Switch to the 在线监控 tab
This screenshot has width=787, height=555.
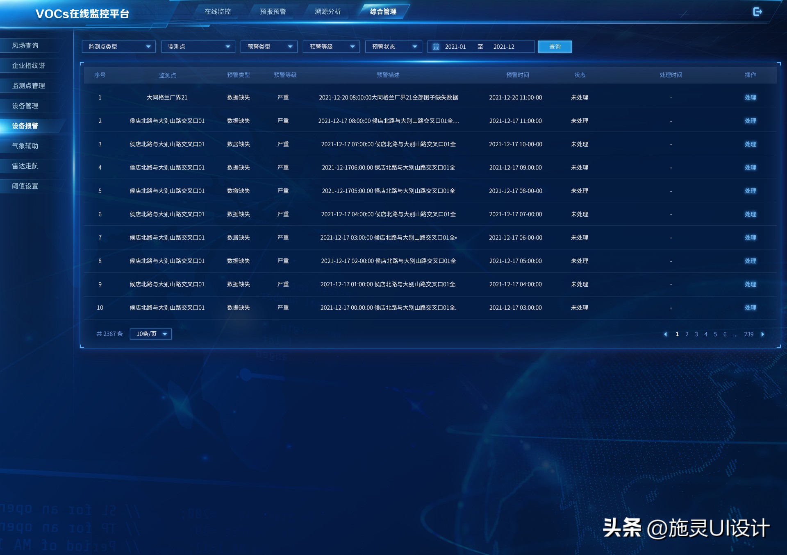click(218, 11)
